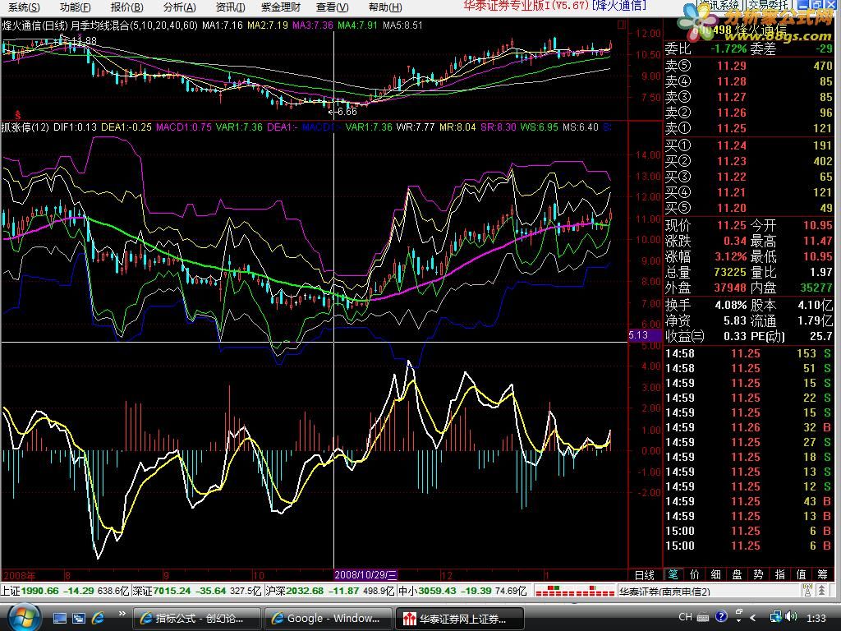
Task: Click the 14:59 tick row with volume 32 B
Action: [748, 427]
